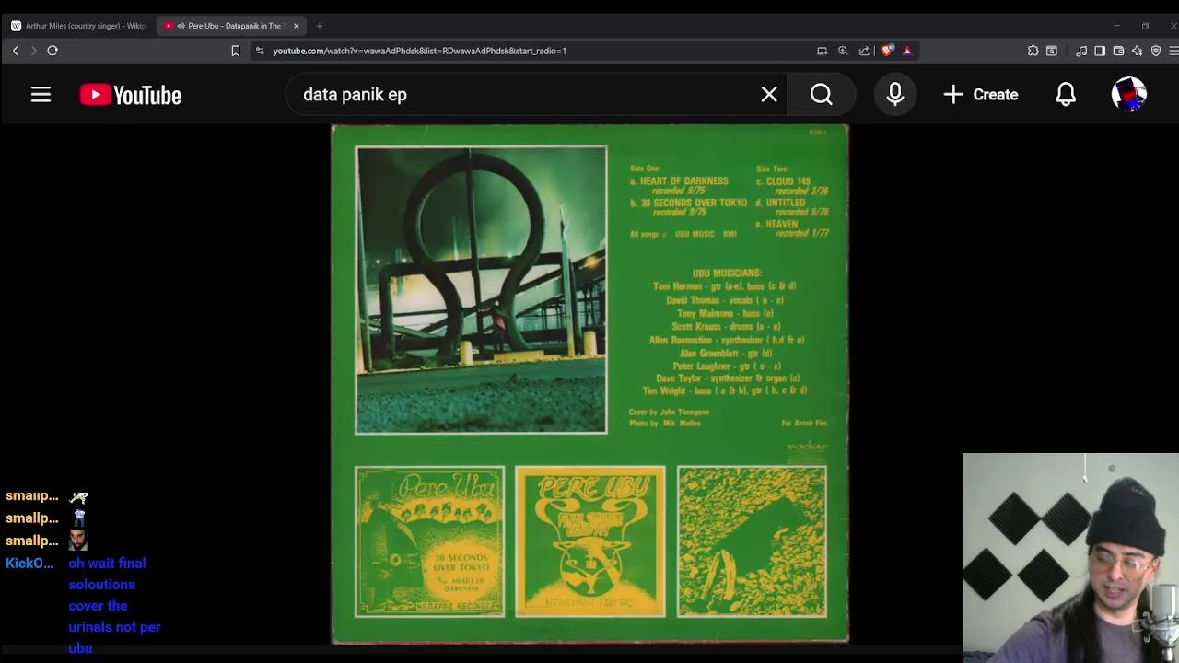1179x663 pixels.
Task: Toggle the browser sidebar panel
Action: coord(1100,51)
